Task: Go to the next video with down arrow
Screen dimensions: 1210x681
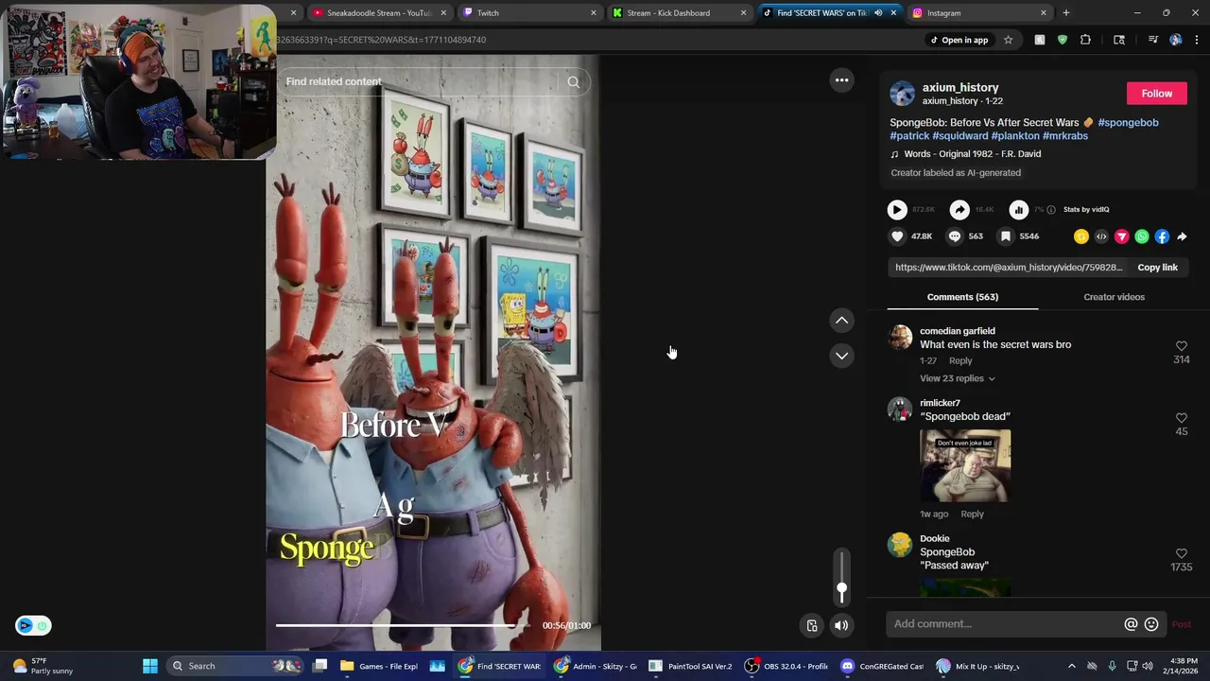Action: coord(841,356)
